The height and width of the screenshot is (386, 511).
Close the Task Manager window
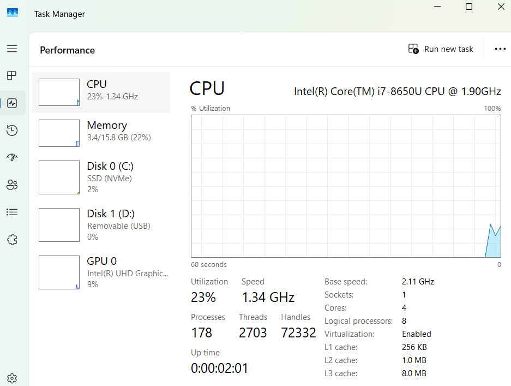pos(501,7)
